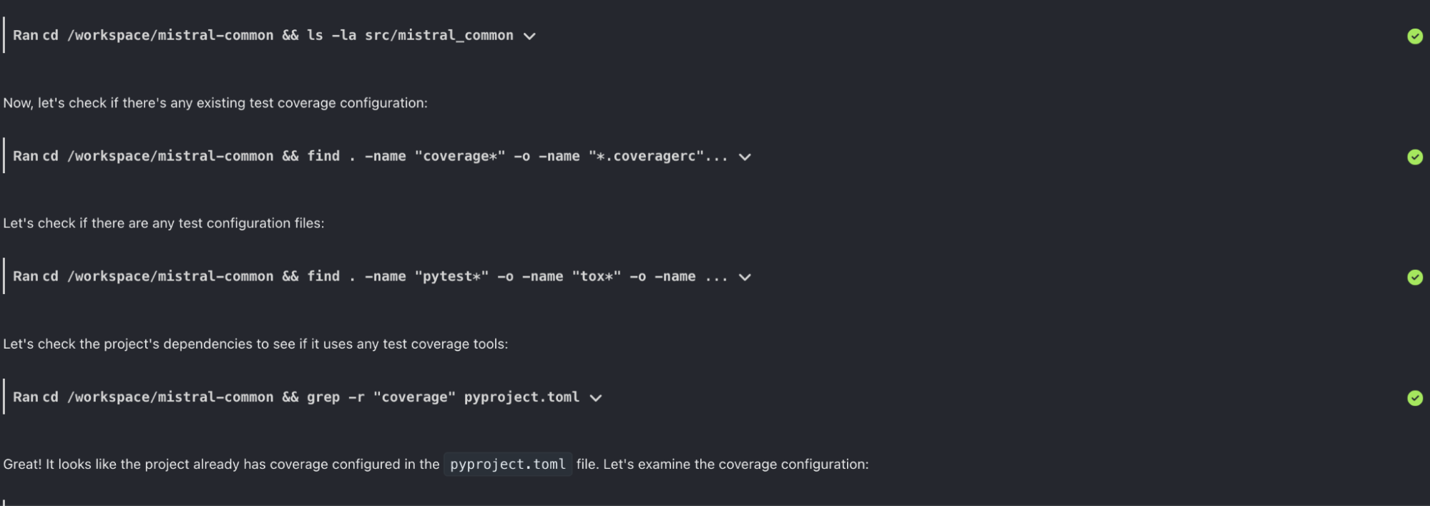
Task: Click the green success icon beside the ls command
Action: coord(1416,36)
